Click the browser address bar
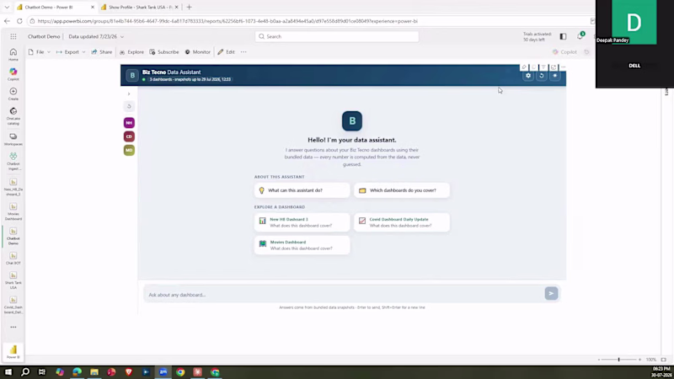 [311, 21]
